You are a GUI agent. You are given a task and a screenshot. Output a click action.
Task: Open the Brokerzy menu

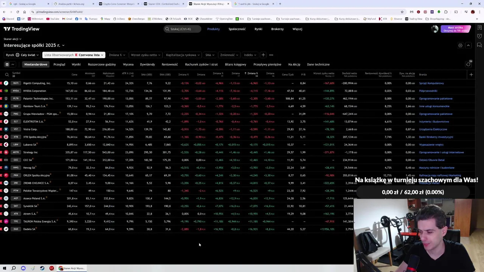(277, 29)
